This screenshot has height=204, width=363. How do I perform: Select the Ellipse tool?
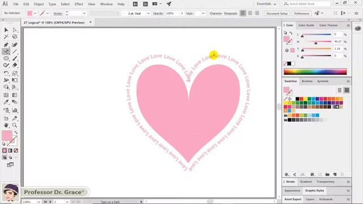tap(6, 58)
